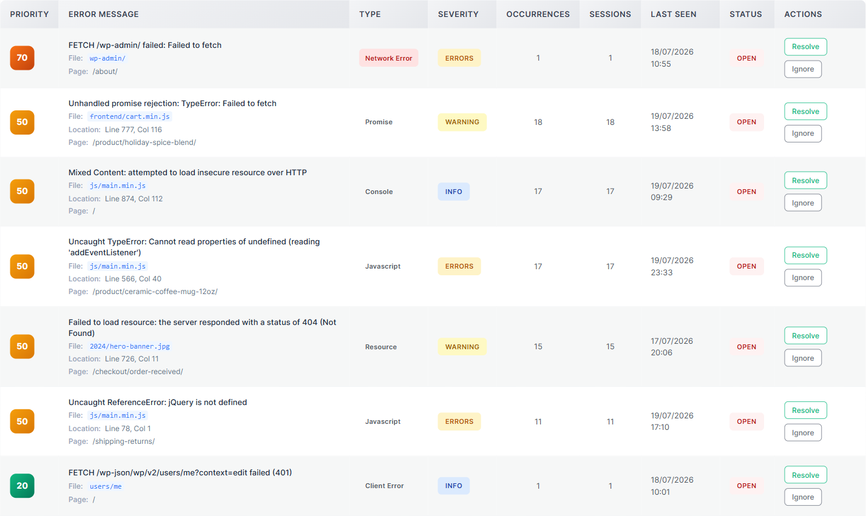Click priority 50 badge of jQuery row
Screen dimensions: 866x516
click(x=22, y=421)
